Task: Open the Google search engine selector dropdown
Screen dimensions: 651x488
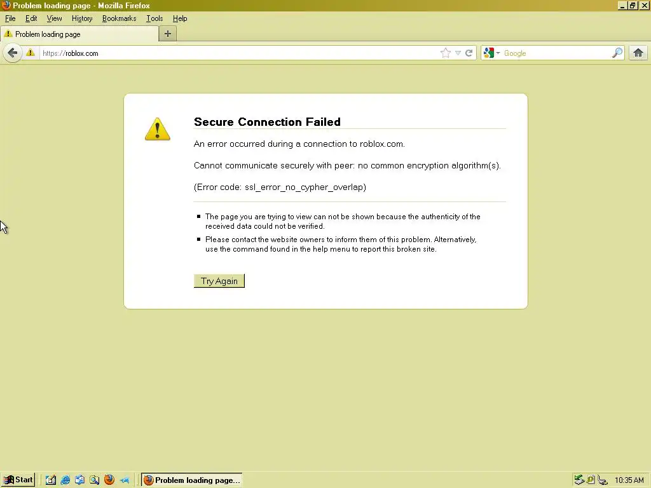Action: pyautogui.click(x=491, y=53)
